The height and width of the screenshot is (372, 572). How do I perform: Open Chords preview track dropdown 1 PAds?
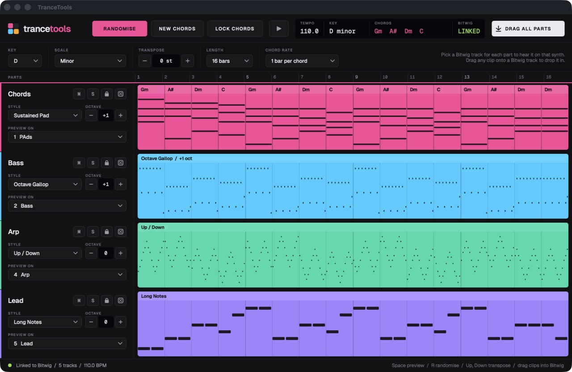(67, 137)
